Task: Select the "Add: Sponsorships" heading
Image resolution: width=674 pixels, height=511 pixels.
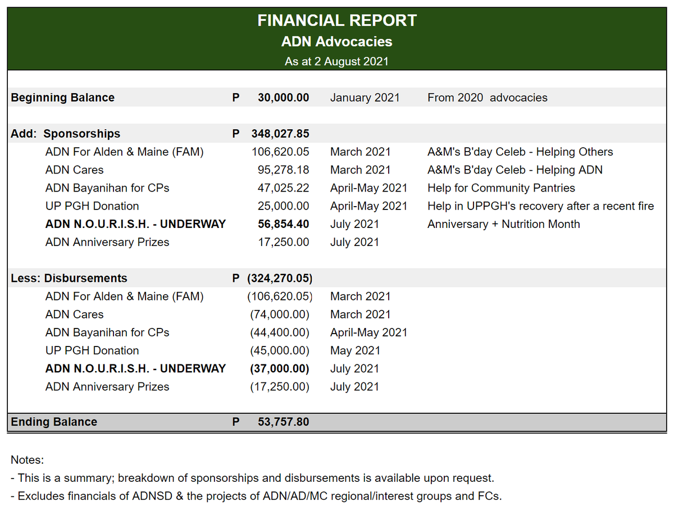Action: point(66,134)
